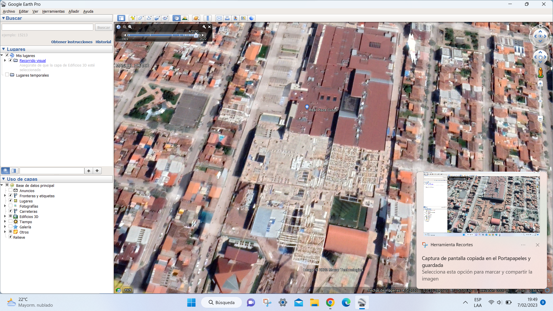Viewport: 553px width, 311px height.
Task: Select the Add Polygon tool
Action: [x=141, y=18]
